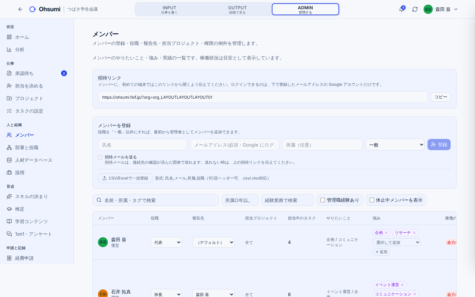Image resolution: width=475 pixels, height=297 pixels.
Task: Open 人材データベース in the sidebar
Action: click(x=37, y=160)
